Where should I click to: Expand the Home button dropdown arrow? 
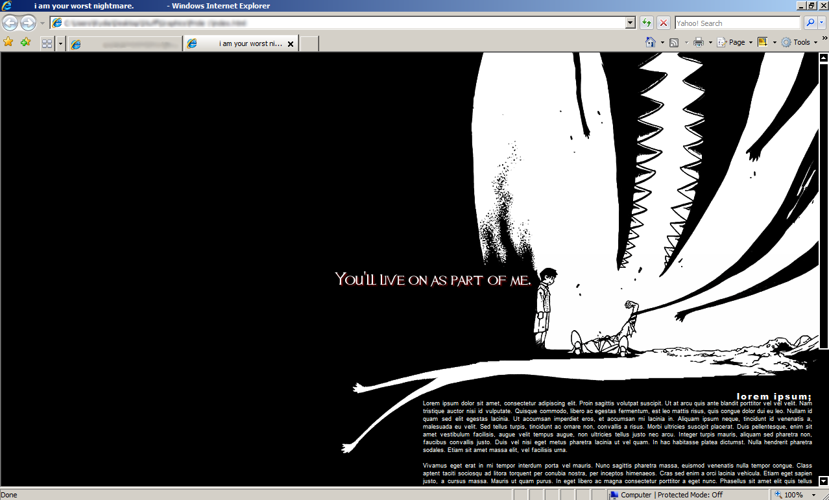coord(662,43)
